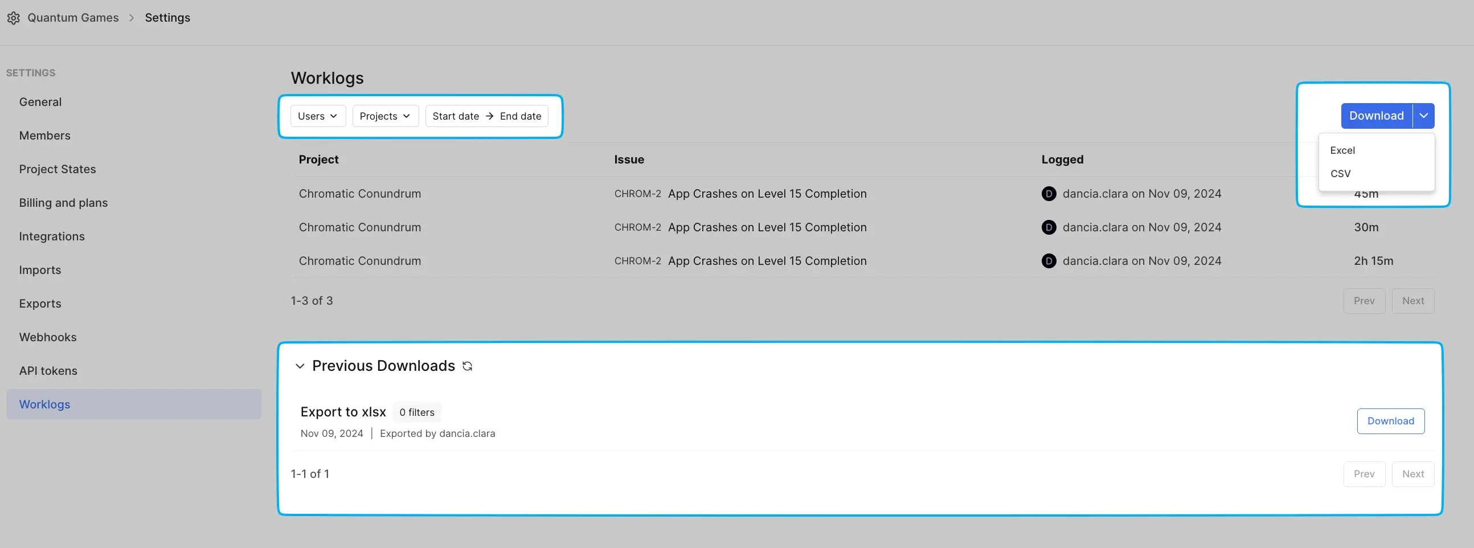Select Members in the settings sidebar

click(44, 135)
